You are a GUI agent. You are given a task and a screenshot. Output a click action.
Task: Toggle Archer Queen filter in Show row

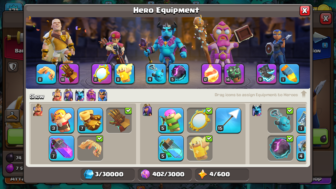coord(68,95)
